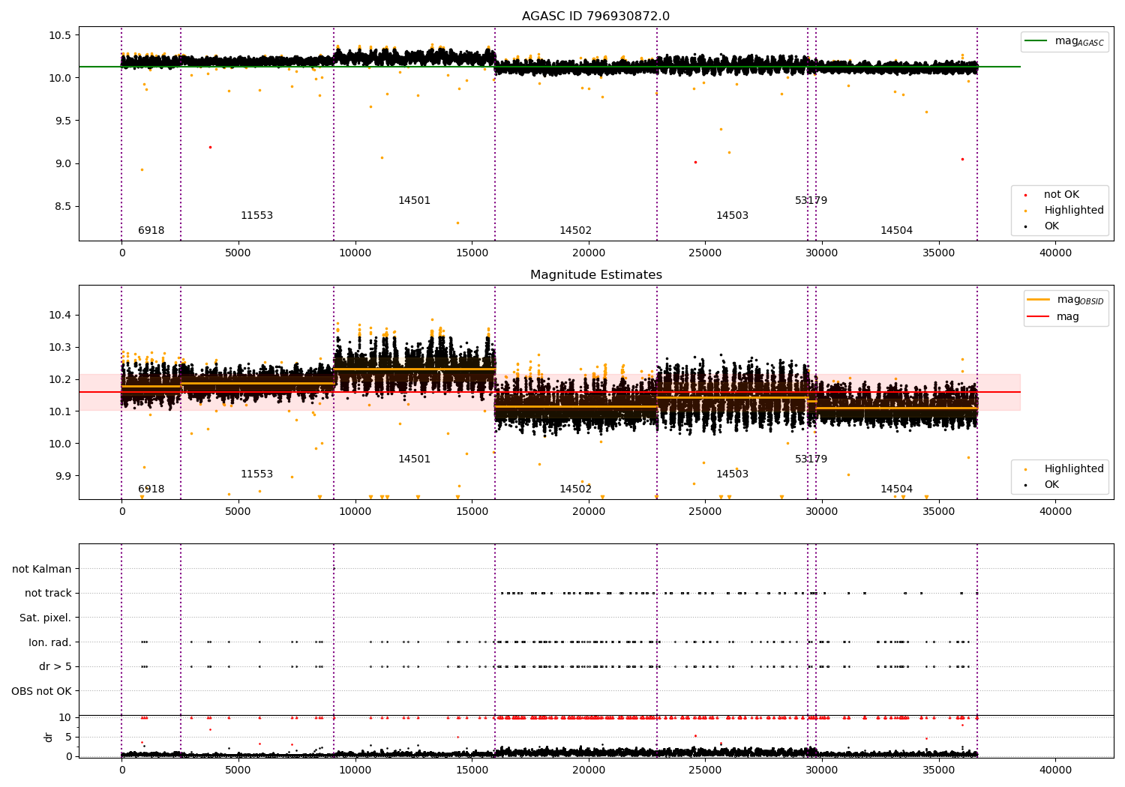
Task: Click obsid label 11553 in Magnitude Estimates plot
Action: coord(256,474)
